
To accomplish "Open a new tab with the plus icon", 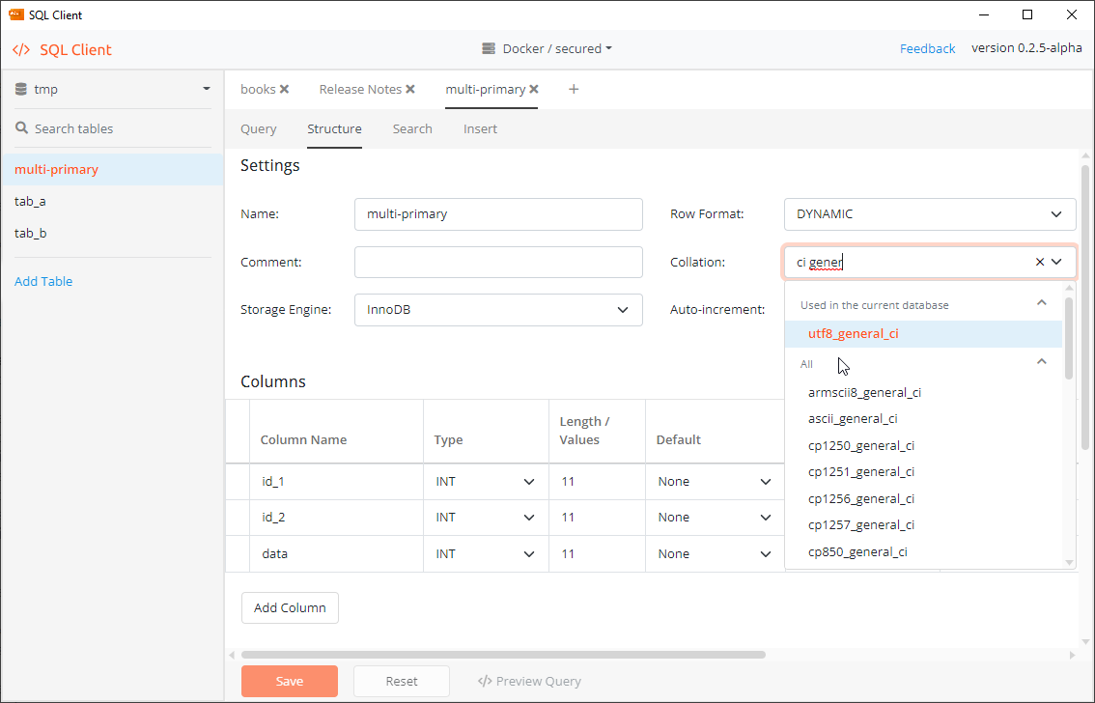I will click(x=574, y=89).
